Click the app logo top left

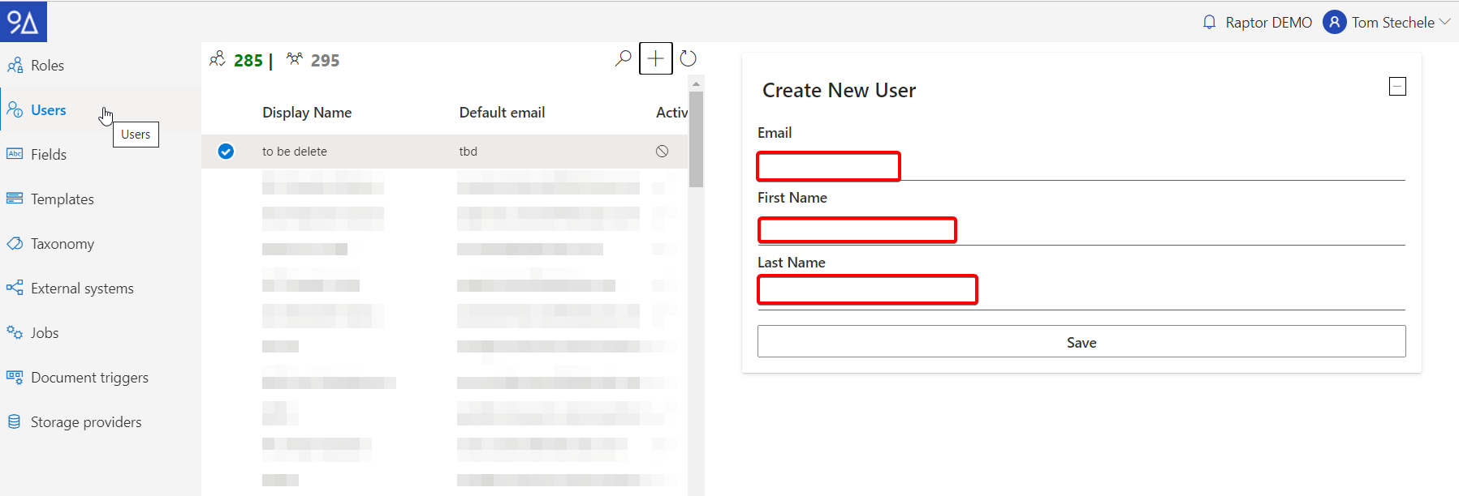24,22
